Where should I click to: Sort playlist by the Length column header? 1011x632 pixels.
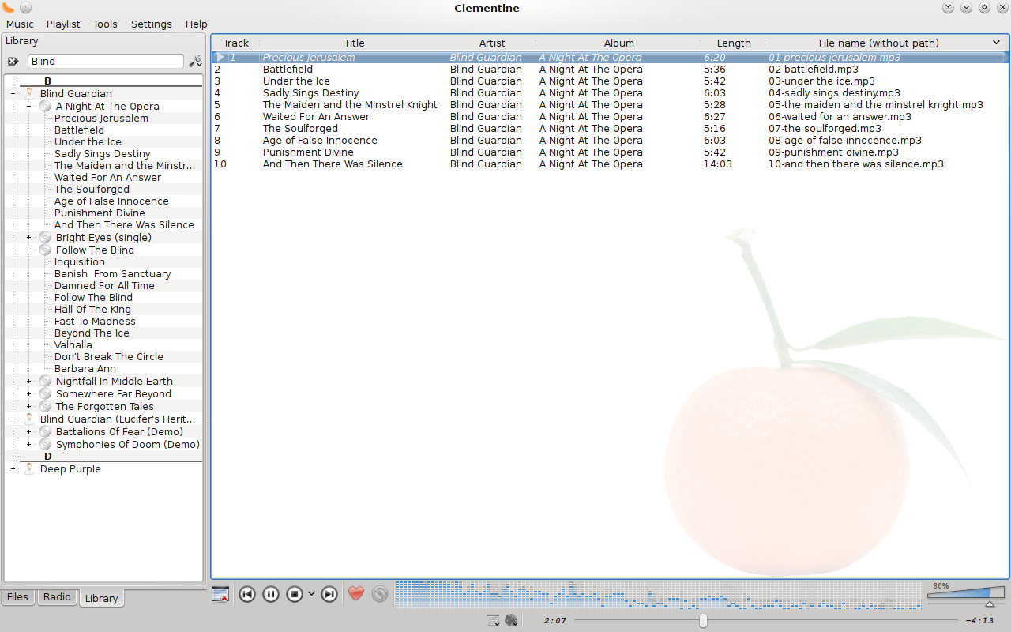[x=734, y=43]
